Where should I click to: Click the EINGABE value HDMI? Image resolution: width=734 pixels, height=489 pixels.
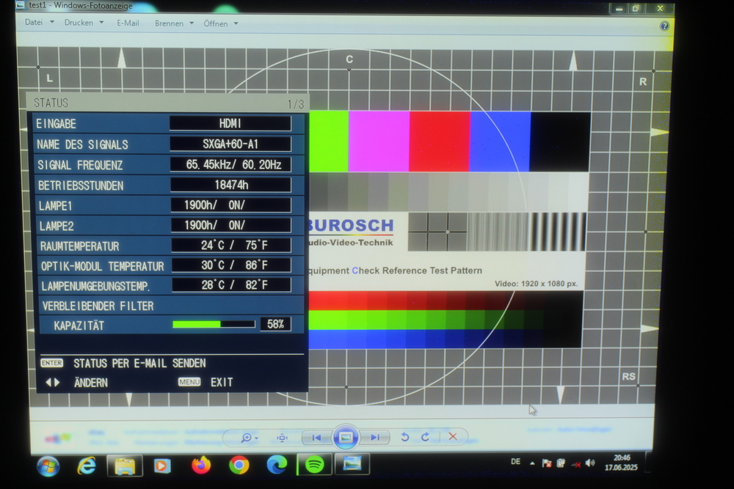point(230,123)
